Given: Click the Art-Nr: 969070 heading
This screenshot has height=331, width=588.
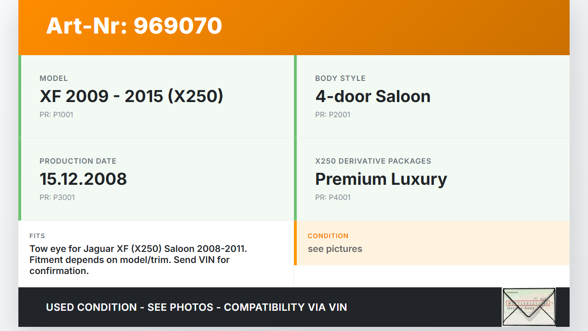Looking at the screenshot, I should [134, 26].
